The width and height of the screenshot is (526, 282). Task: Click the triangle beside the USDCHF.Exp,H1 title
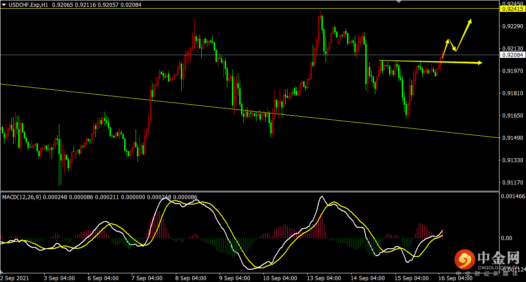(x=4, y=4)
